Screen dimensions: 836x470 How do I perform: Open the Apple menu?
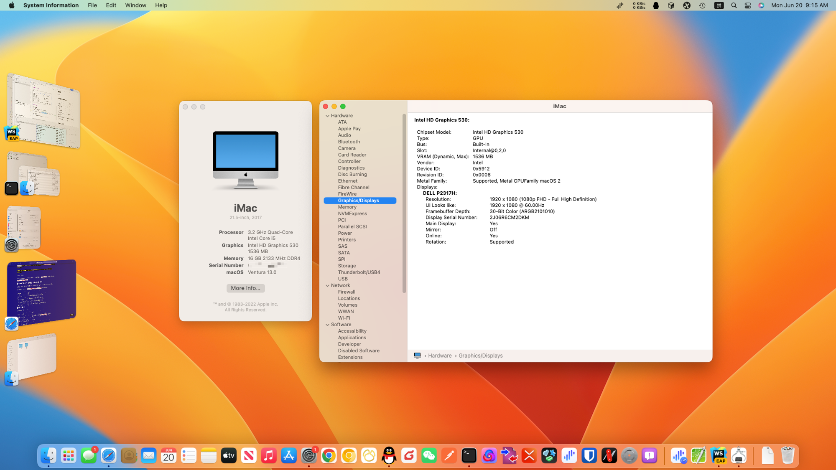[12, 5]
